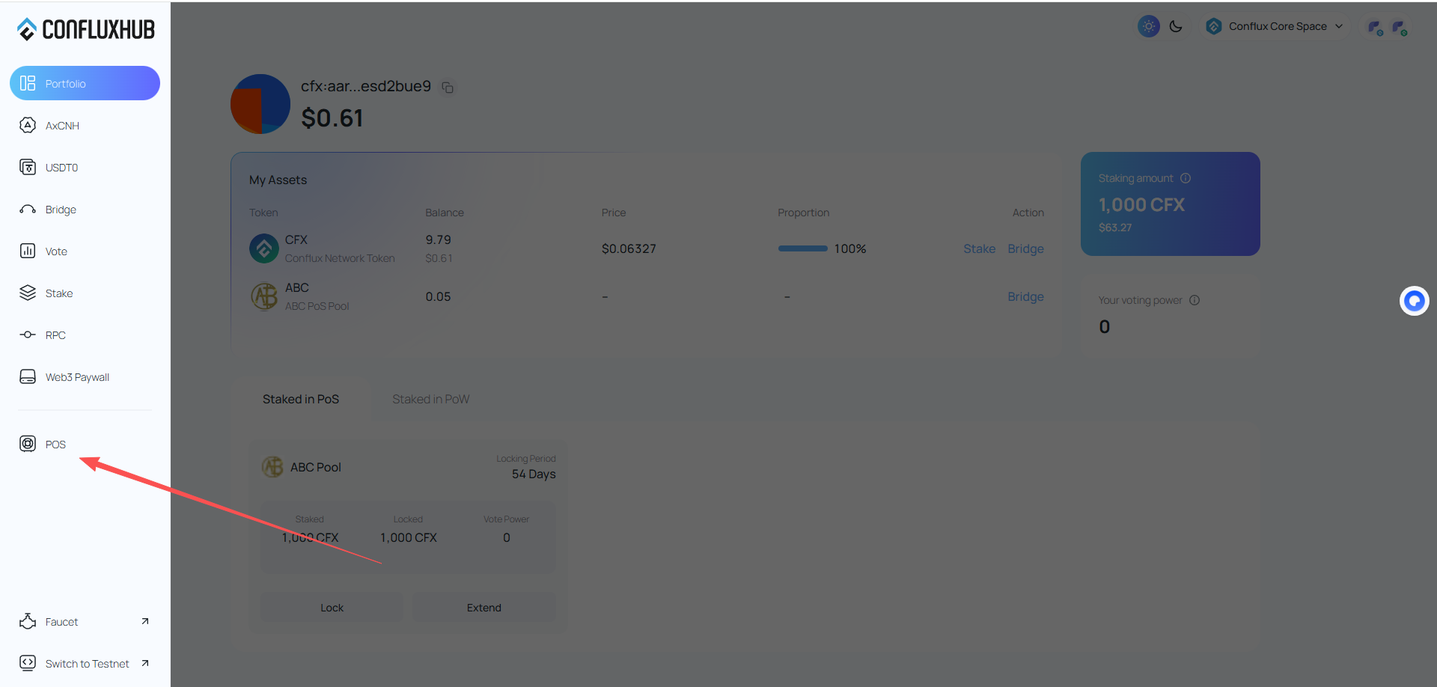Image resolution: width=1437 pixels, height=687 pixels.
Task: Switch to dark mode moon toggle
Action: click(x=1176, y=26)
